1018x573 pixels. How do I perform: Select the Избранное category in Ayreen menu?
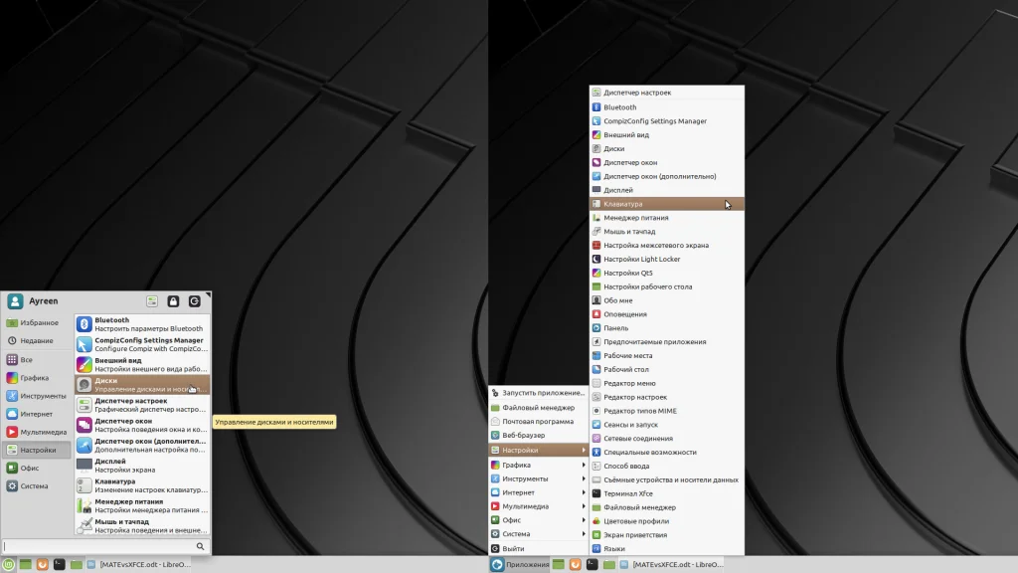click(37, 323)
